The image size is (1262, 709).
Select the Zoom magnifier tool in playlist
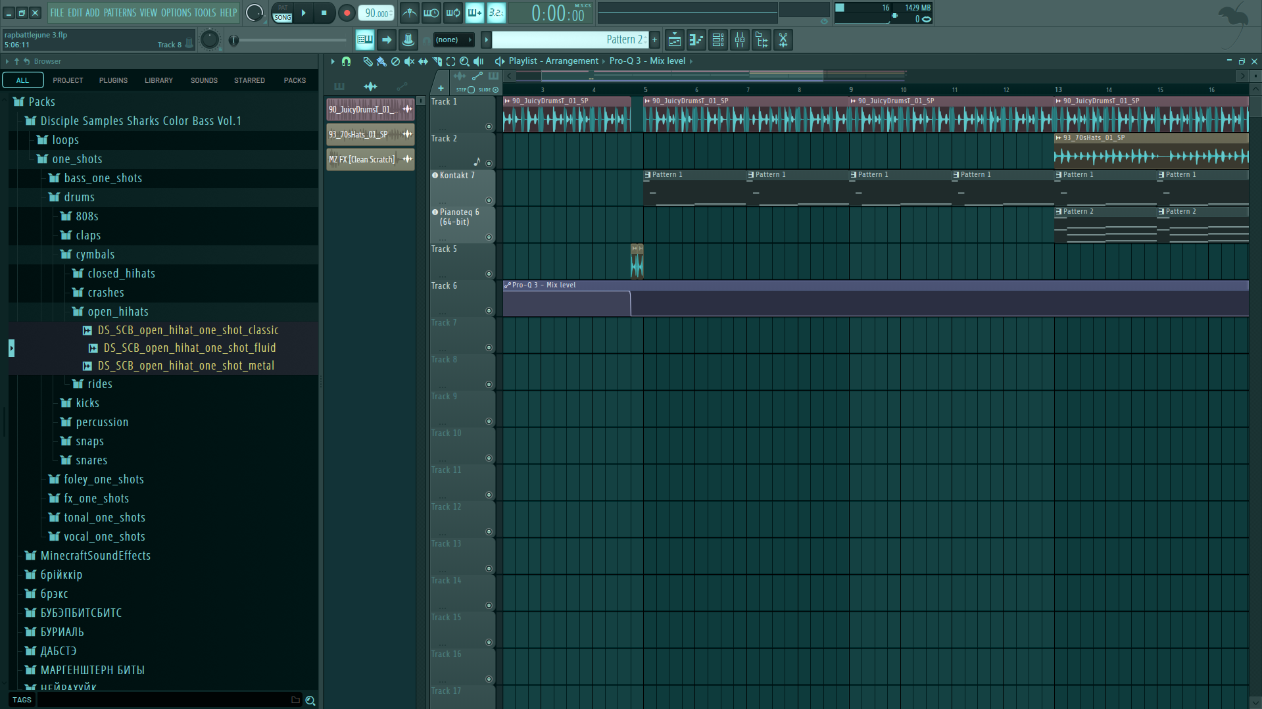click(464, 61)
